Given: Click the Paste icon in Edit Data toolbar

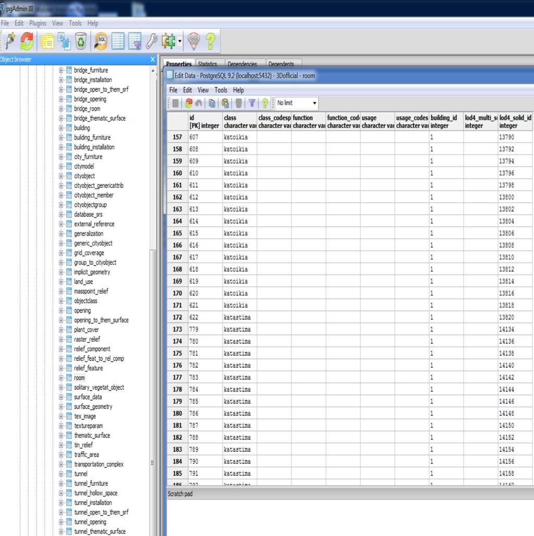Looking at the screenshot, I should (225, 103).
